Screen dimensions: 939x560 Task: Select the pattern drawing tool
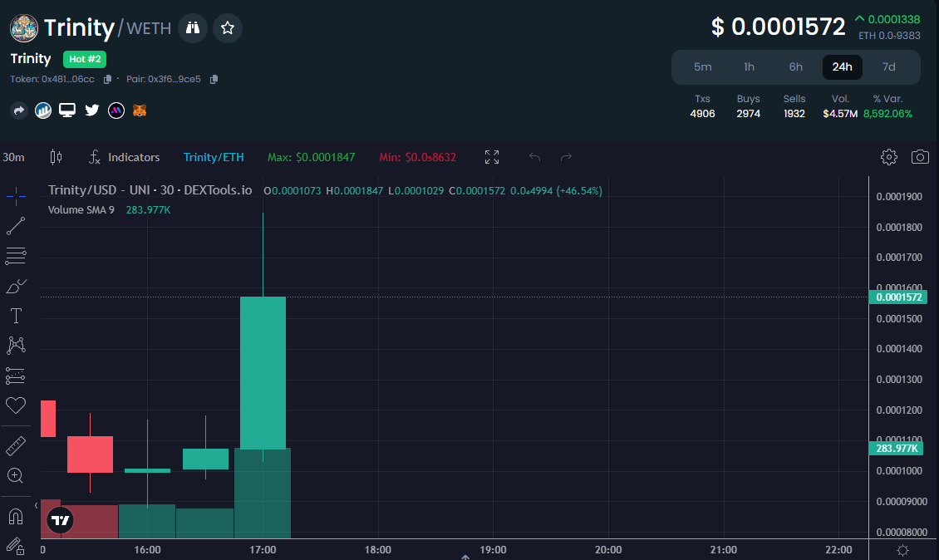click(x=16, y=345)
